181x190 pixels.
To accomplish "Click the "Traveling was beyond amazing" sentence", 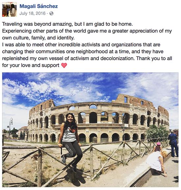I will [x=37, y=24].
